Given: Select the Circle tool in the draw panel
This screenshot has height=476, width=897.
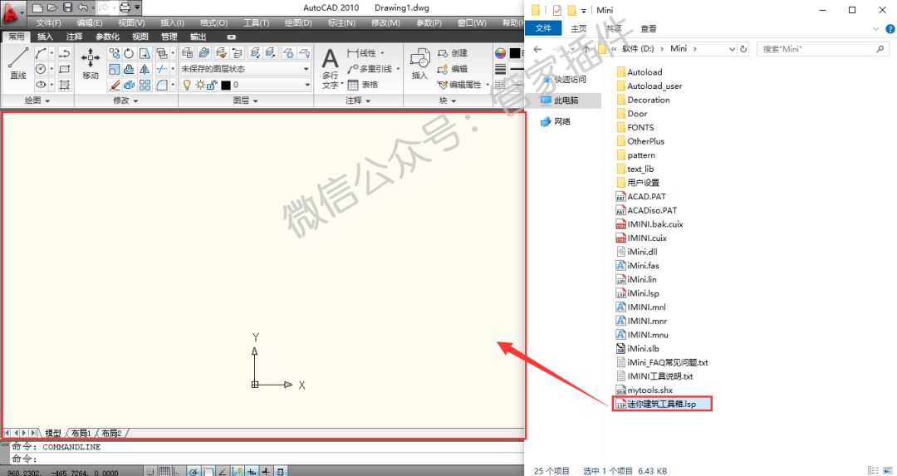Looking at the screenshot, I should coord(42,69).
